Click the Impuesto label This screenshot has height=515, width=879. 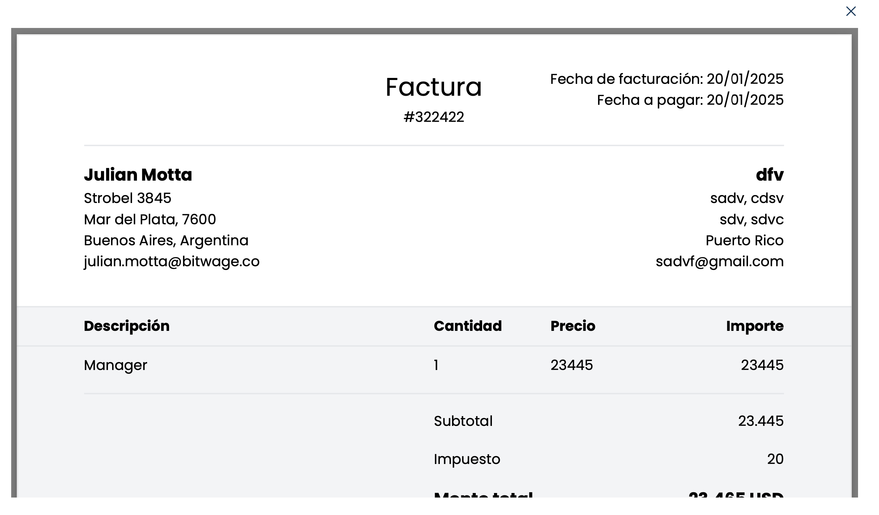467,459
